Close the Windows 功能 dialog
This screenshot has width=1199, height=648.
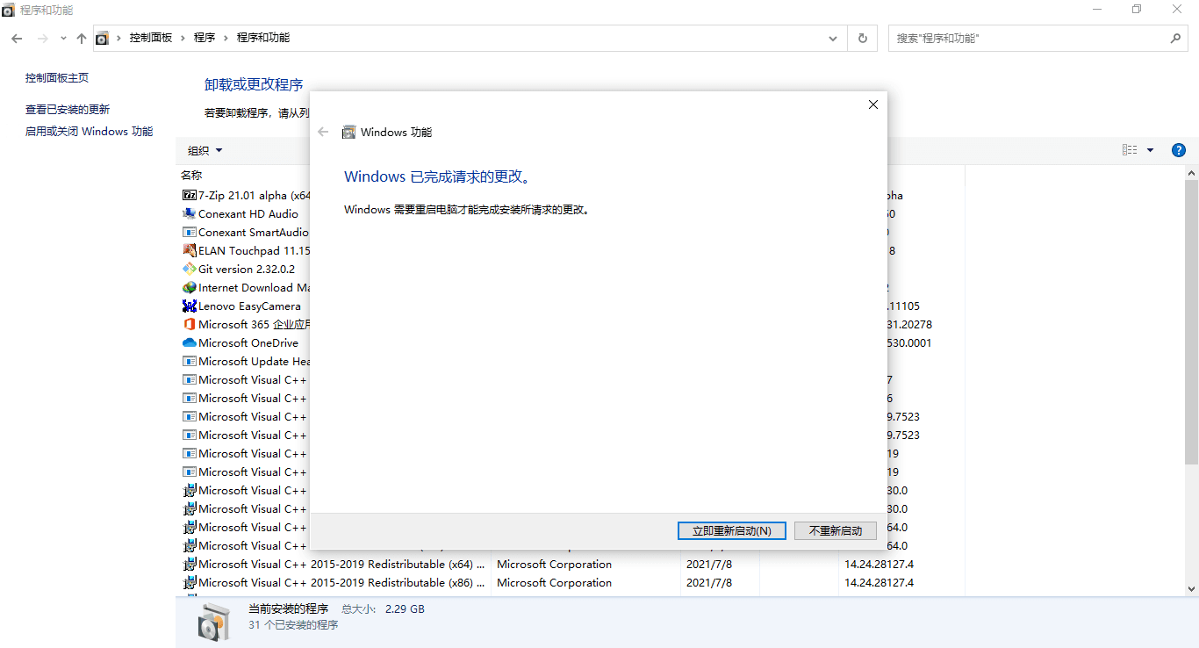(x=872, y=104)
